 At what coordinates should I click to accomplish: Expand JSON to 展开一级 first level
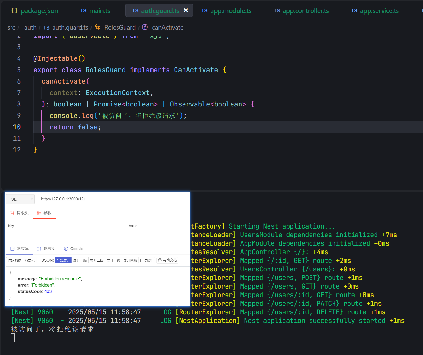point(80,260)
